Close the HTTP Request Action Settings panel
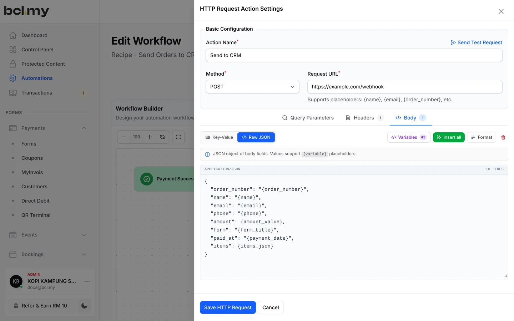This screenshot has height=321, width=514. (501, 11)
